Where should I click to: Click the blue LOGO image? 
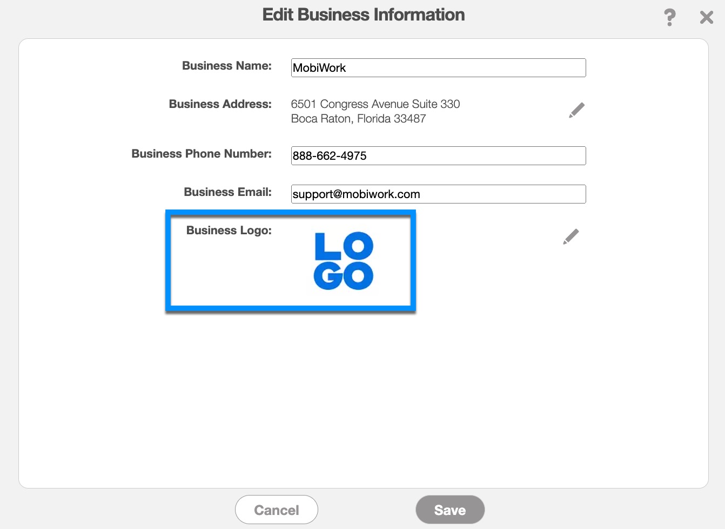344,261
